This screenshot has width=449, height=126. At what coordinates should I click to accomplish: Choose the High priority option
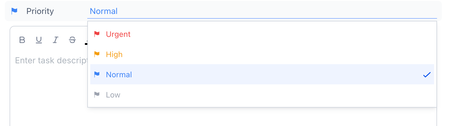tap(262, 54)
